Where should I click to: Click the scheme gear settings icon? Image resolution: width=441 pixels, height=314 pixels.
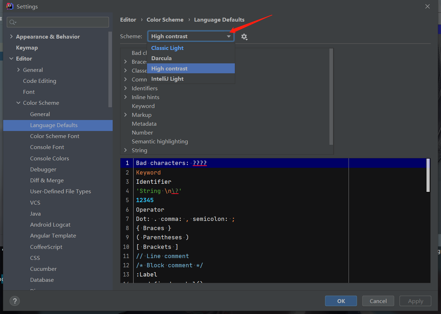tap(244, 36)
